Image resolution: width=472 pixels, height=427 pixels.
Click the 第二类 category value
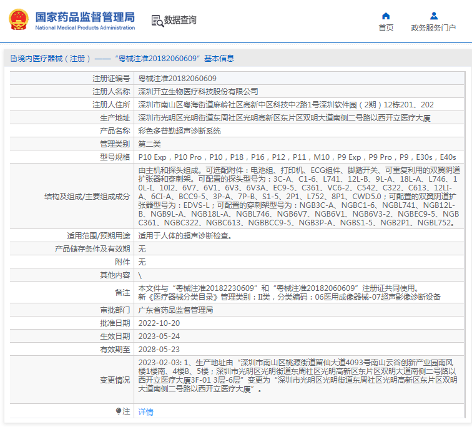pos(150,144)
